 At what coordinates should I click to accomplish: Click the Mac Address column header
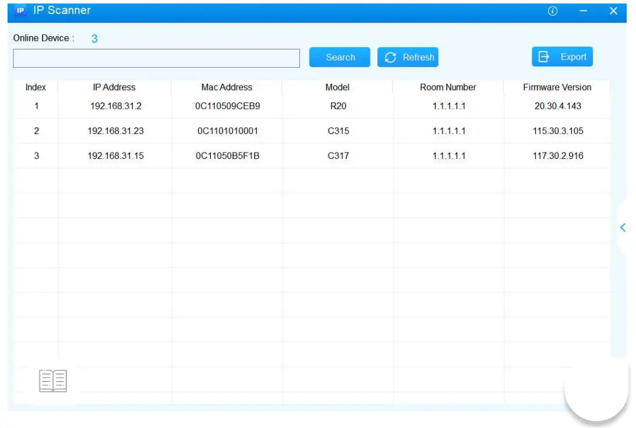click(225, 87)
